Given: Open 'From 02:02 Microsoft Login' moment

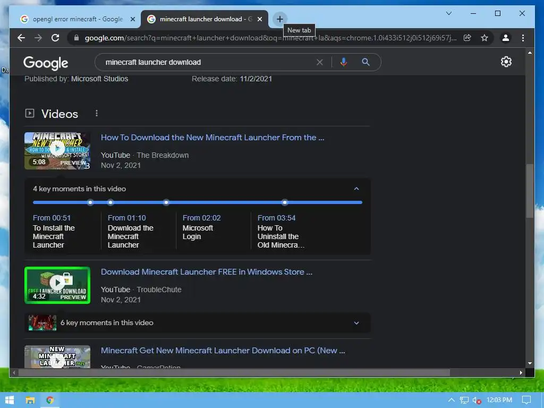Looking at the screenshot, I should click(x=201, y=227).
